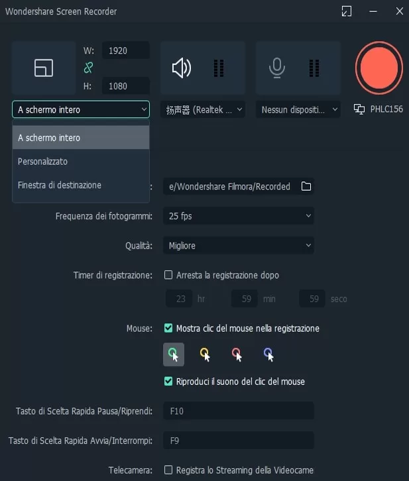Open the 25 fps frame rate dropdown
The width and height of the screenshot is (409, 481).
[238, 216]
